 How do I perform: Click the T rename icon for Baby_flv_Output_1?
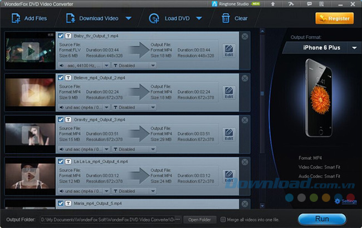point(68,36)
